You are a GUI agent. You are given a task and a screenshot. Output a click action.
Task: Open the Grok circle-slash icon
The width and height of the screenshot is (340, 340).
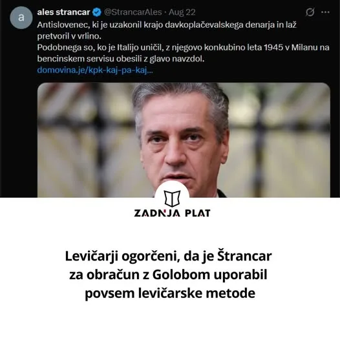[310, 12]
